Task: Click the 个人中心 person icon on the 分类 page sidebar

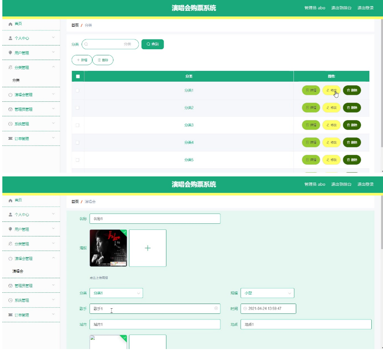Action: 10,38
